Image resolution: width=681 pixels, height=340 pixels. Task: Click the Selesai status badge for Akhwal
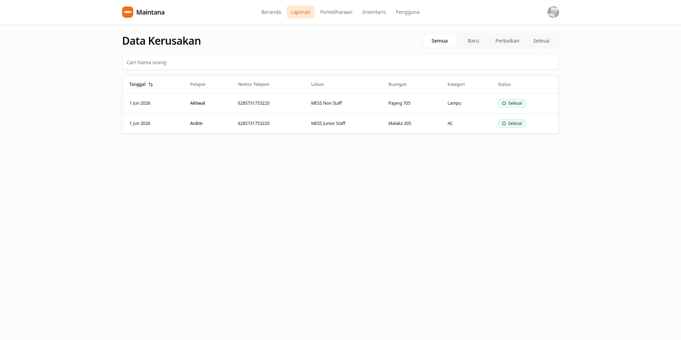point(512,103)
